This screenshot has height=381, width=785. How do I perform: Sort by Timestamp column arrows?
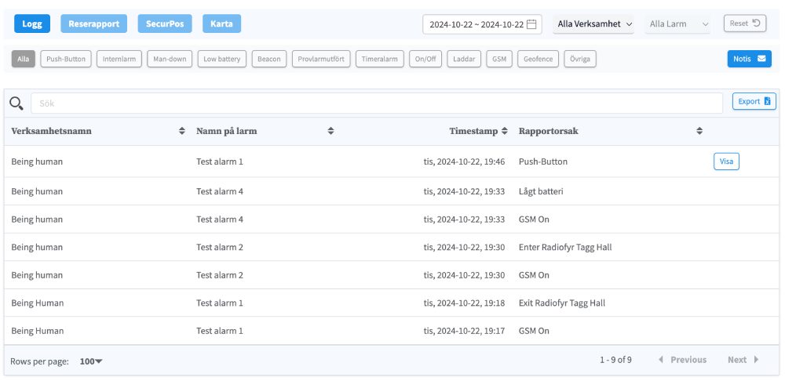[505, 131]
